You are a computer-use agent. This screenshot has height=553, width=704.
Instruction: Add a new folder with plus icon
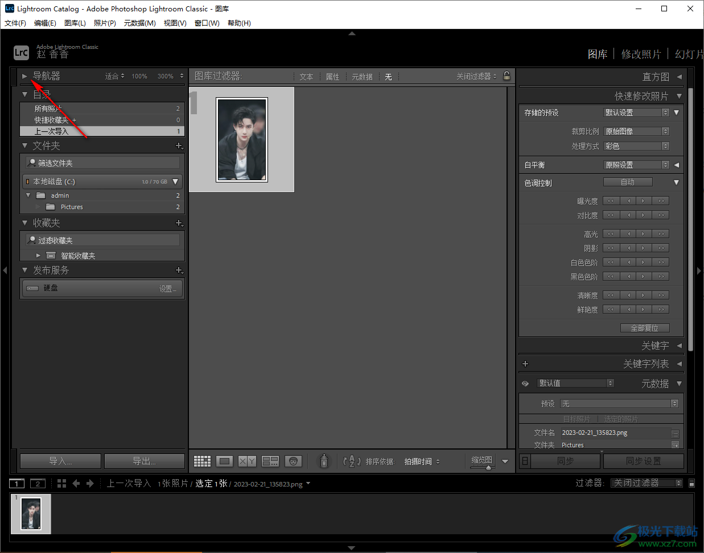179,146
